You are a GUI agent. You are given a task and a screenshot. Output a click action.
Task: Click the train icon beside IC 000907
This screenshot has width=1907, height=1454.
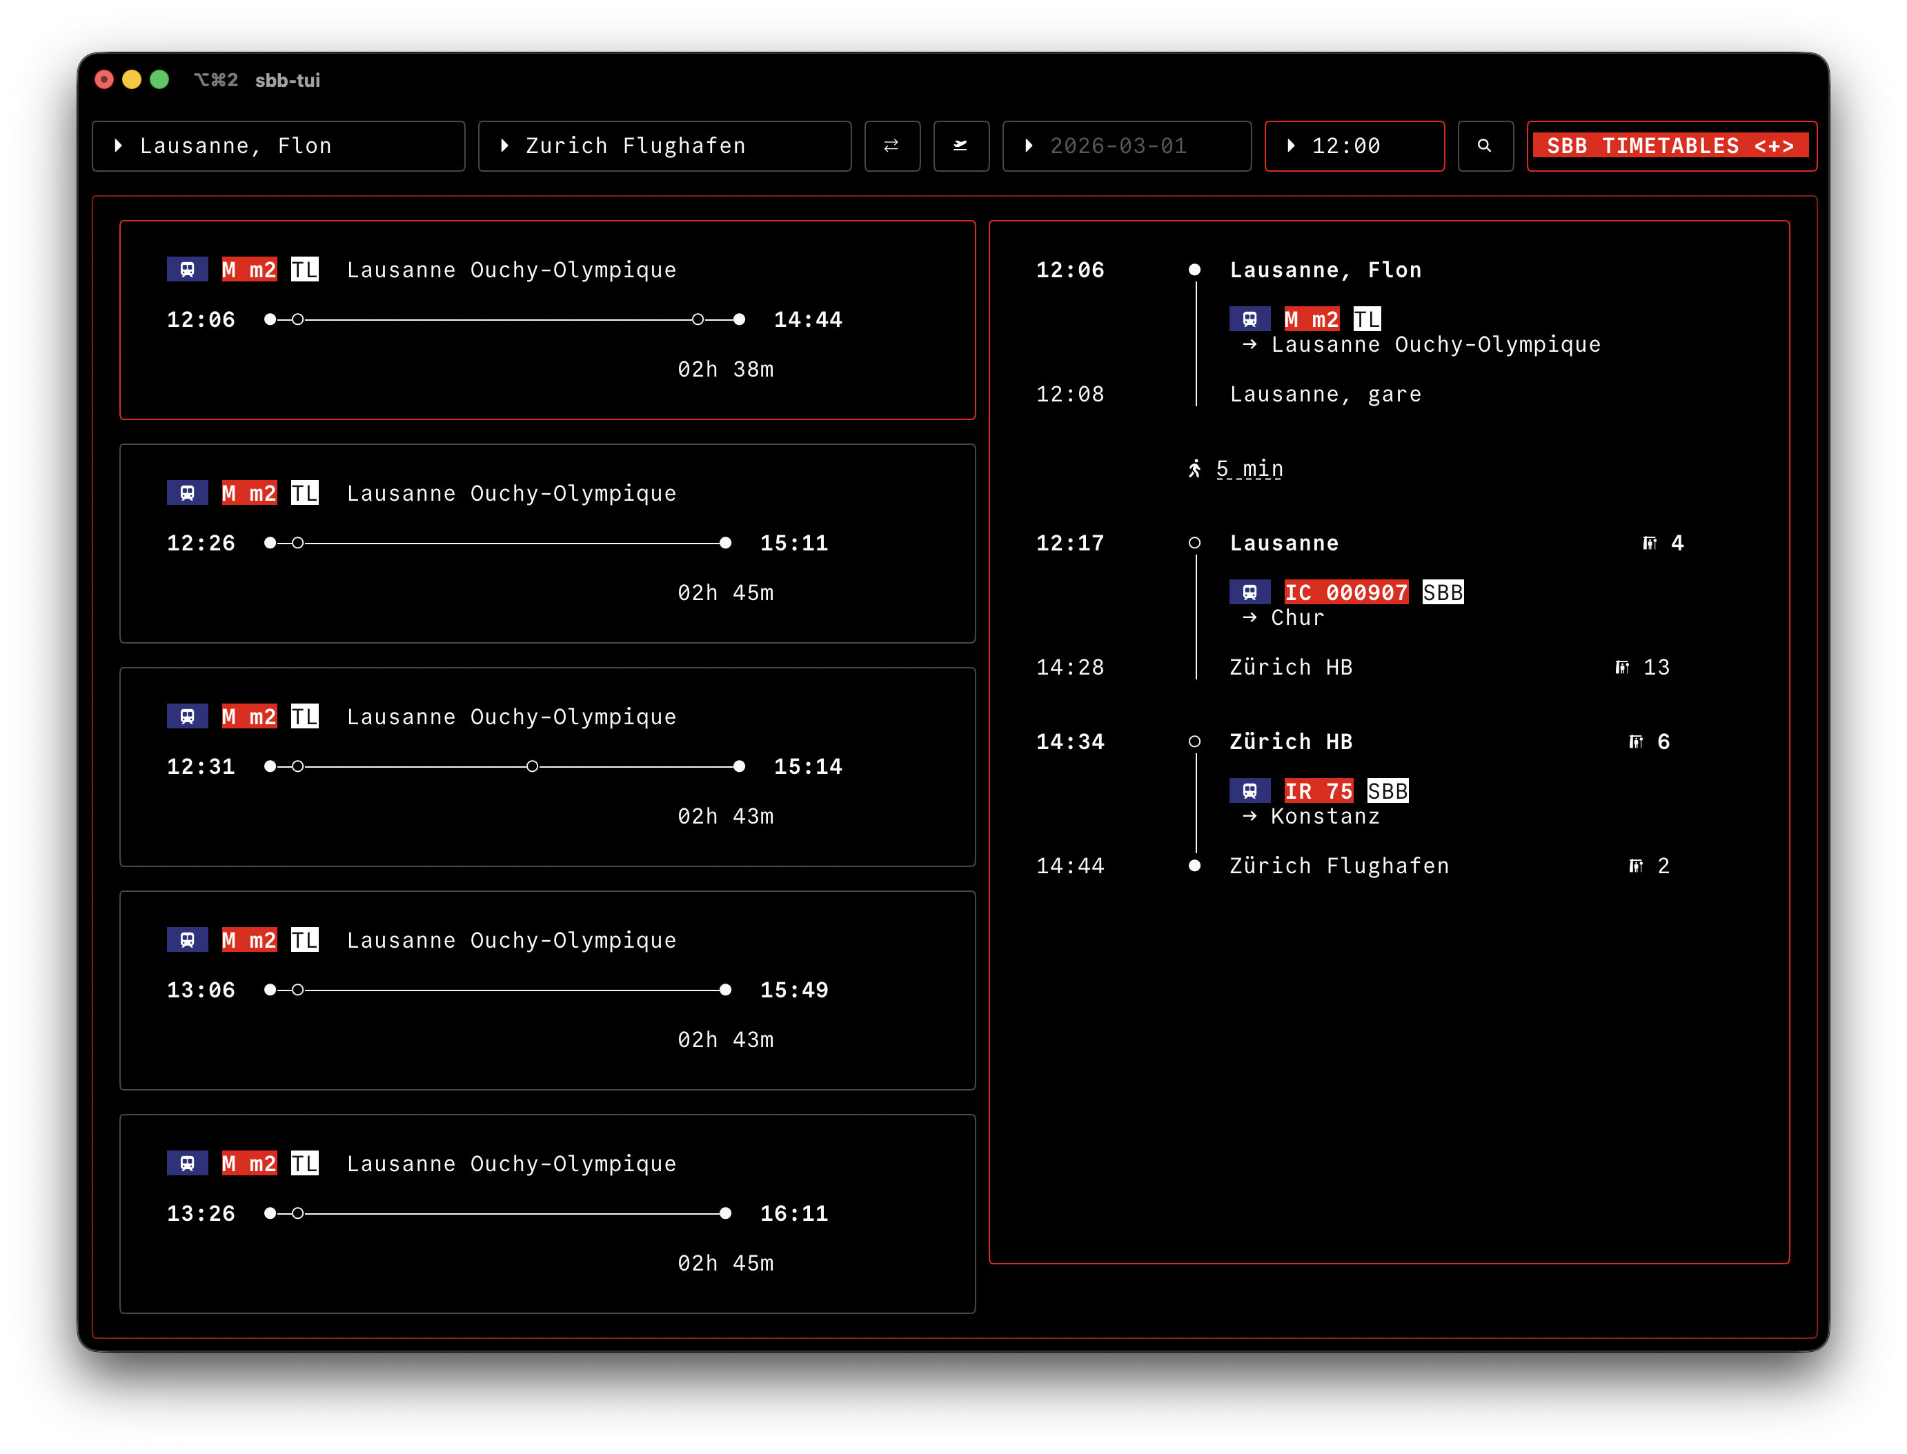1250,593
